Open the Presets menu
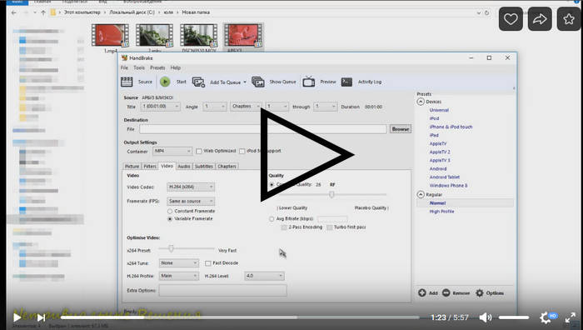583x330 pixels. pyautogui.click(x=157, y=67)
